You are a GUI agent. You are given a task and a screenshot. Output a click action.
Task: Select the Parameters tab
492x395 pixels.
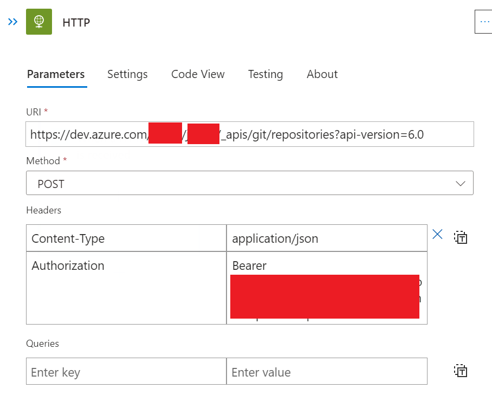click(x=56, y=74)
